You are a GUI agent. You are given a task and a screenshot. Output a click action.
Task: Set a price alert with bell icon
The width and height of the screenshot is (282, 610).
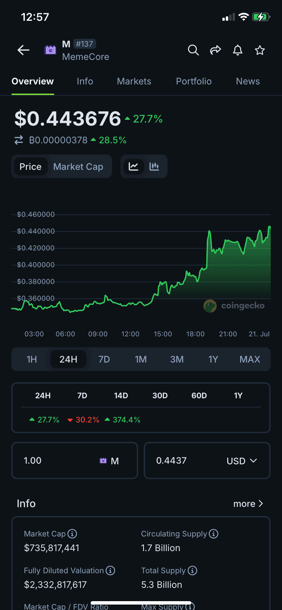click(238, 50)
